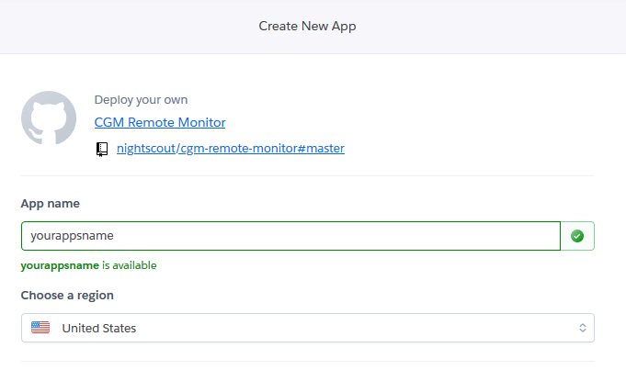Click the 'Deploy your own' text

pyautogui.click(x=141, y=100)
